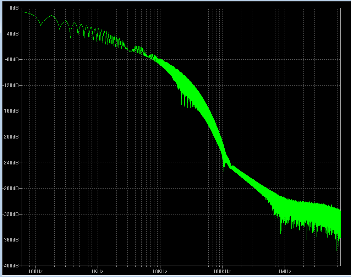Viewport: 351px width, 277px height.
Task: Click the -200dB axis label
Action: [x=11, y=137]
